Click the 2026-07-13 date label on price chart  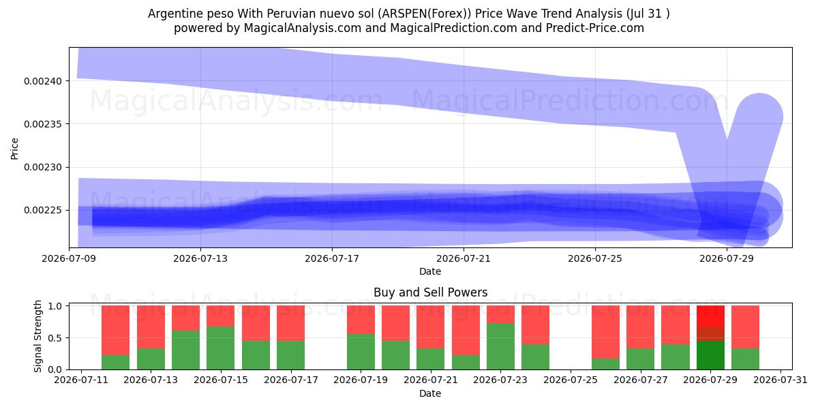pyautogui.click(x=200, y=258)
